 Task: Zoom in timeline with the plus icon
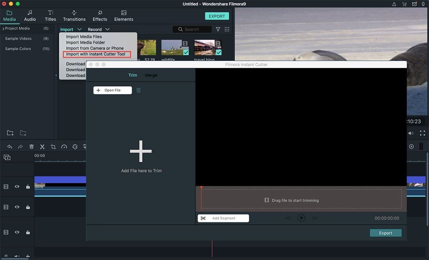[x=411, y=147]
